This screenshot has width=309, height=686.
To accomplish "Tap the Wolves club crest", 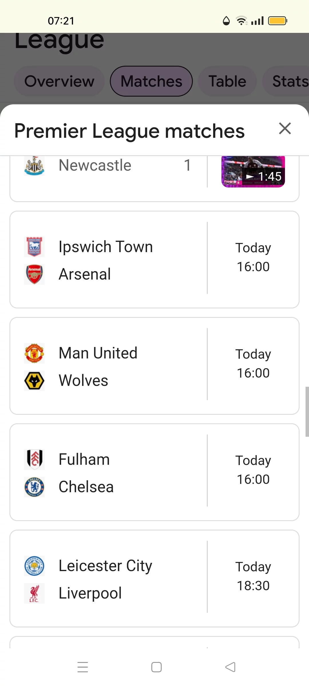I will [x=34, y=380].
